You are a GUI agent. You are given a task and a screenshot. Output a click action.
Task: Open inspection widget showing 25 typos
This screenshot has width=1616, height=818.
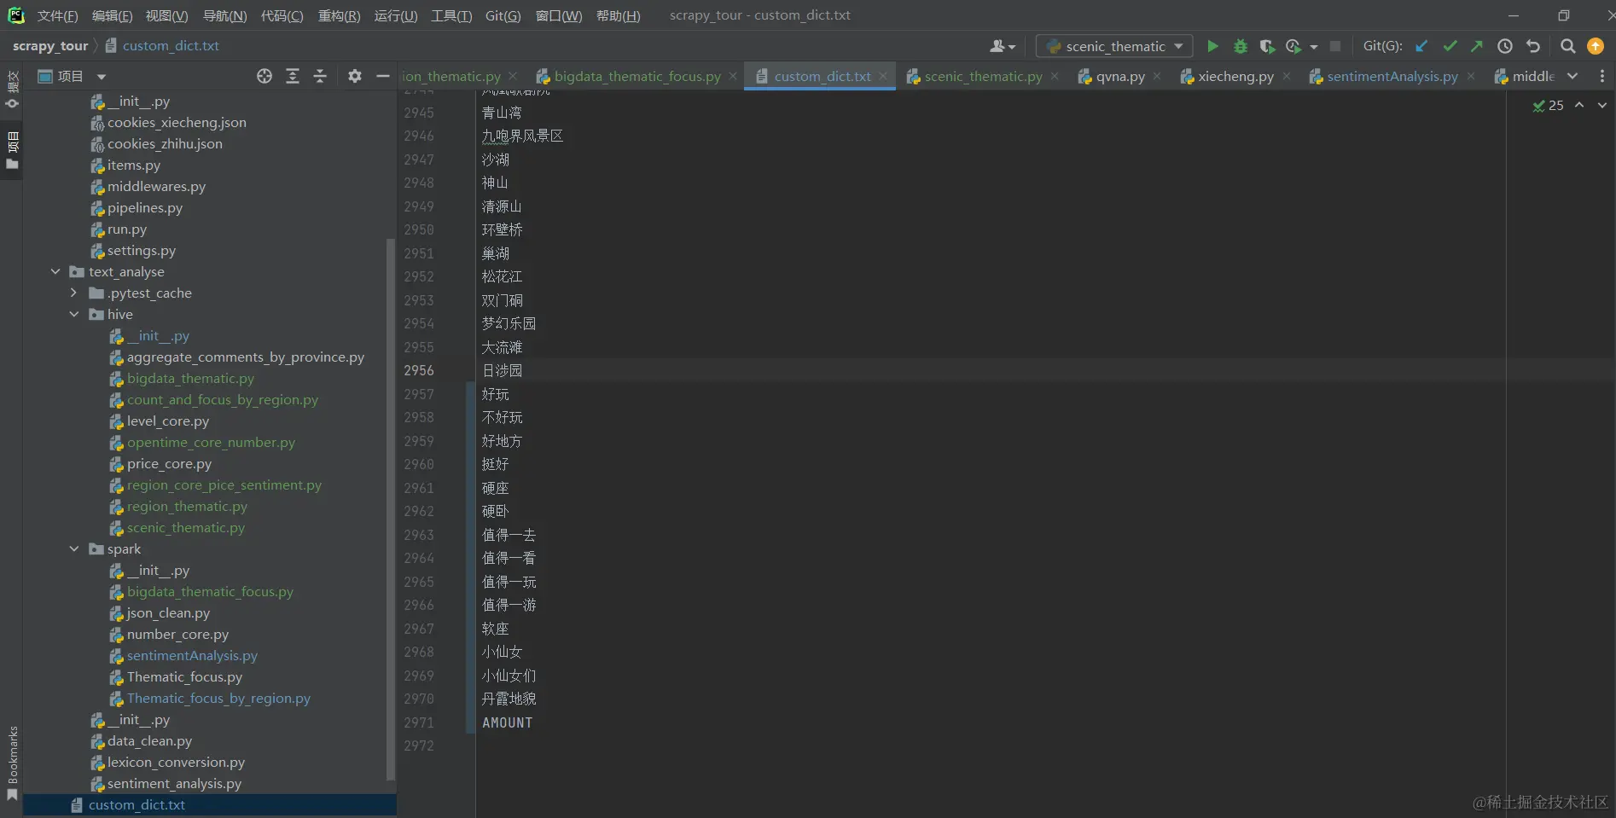click(x=1548, y=105)
